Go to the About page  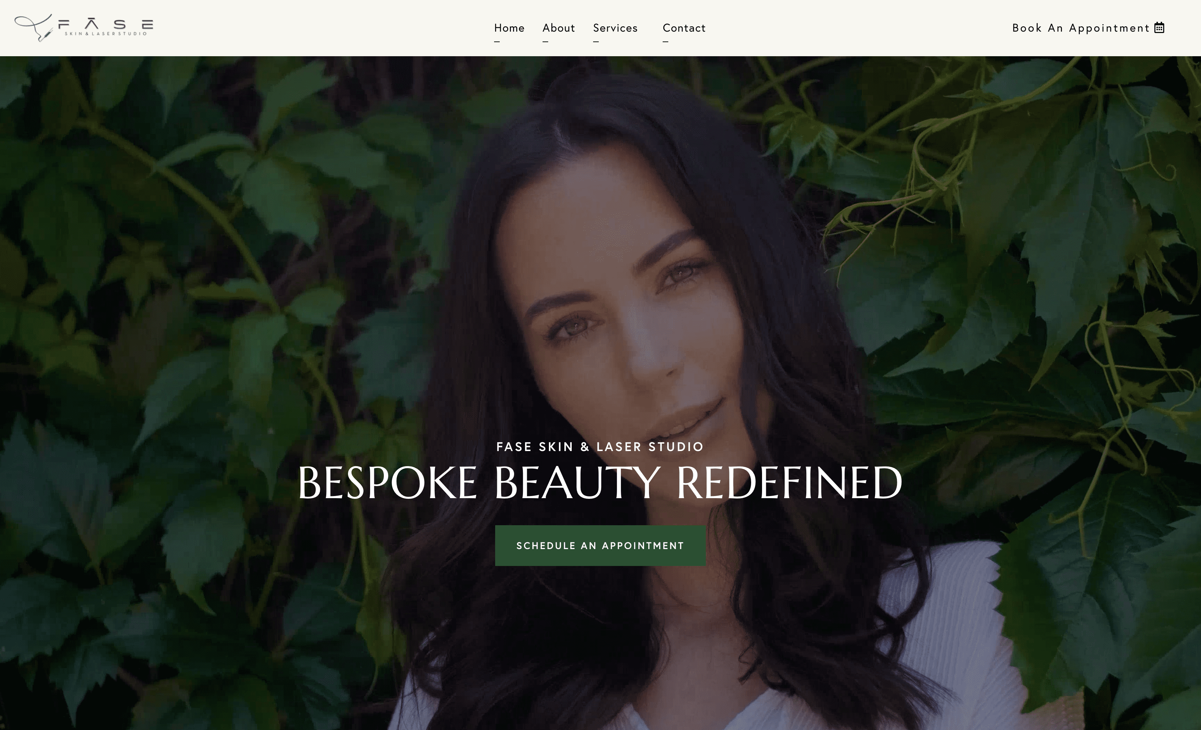point(559,28)
